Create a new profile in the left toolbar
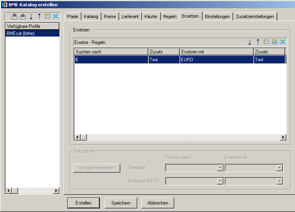295x212 pixels. [48, 16]
